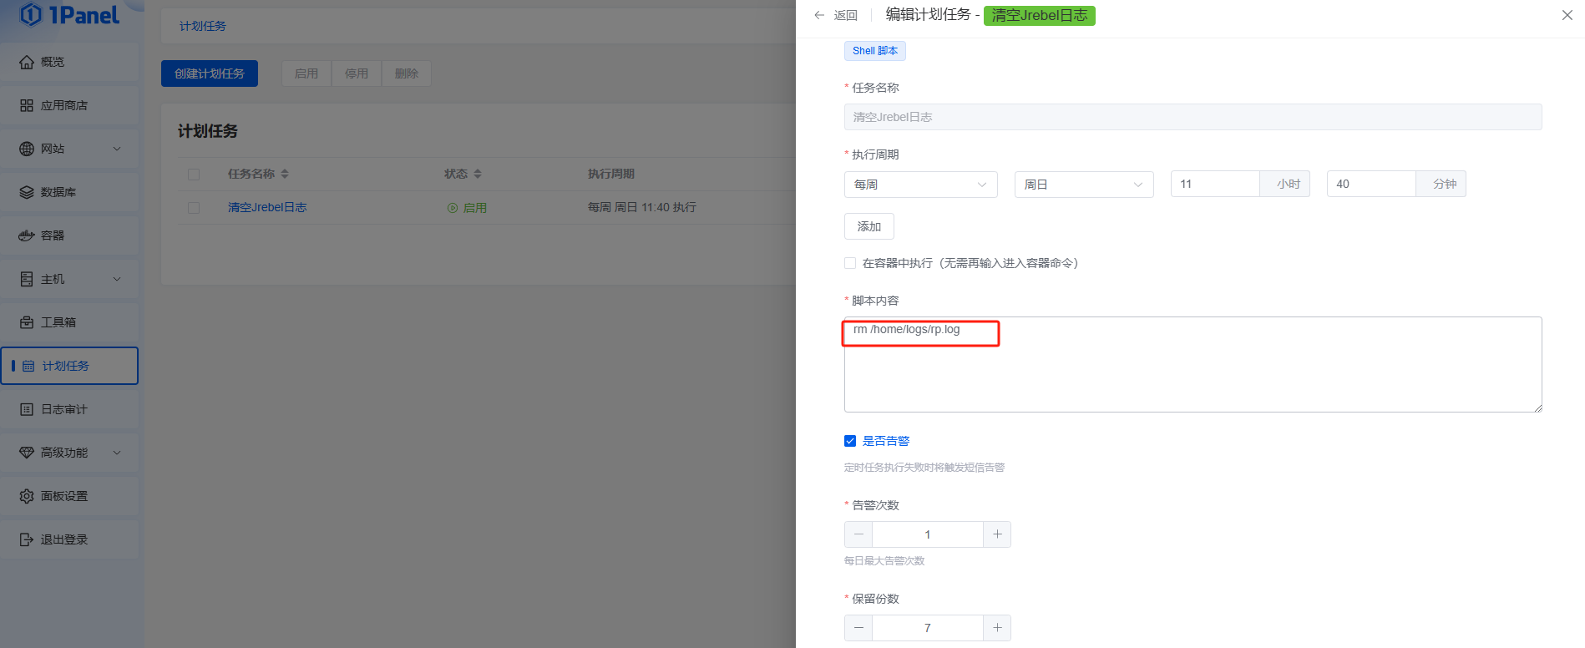Click the 返回 back arrow
The height and width of the screenshot is (648, 1585).
[820, 15]
